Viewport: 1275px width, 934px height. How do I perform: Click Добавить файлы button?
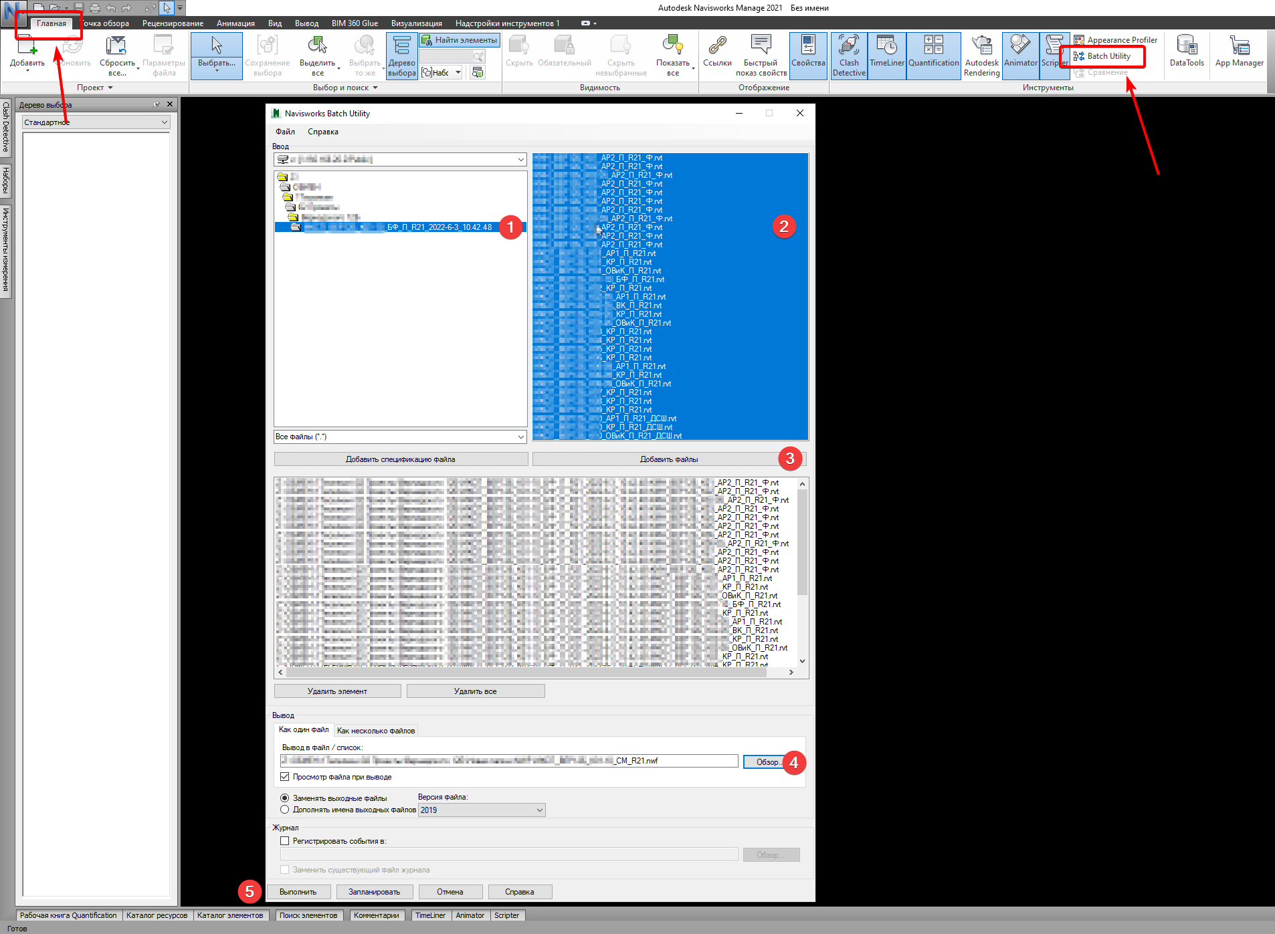click(669, 459)
